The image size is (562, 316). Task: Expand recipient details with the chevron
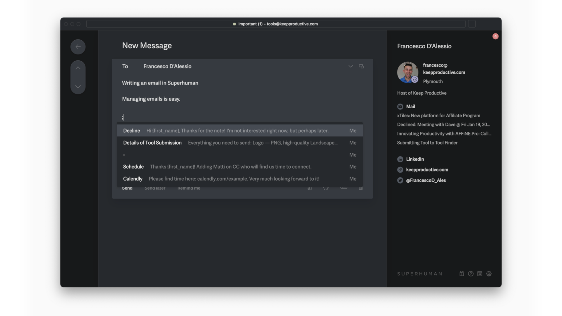click(x=351, y=66)
